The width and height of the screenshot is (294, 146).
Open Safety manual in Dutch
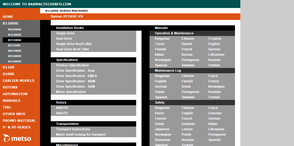click(159, 113)
